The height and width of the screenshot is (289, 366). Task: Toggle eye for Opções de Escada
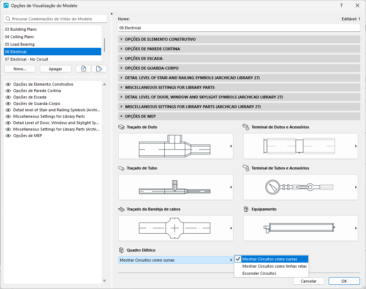coord(8,97)
